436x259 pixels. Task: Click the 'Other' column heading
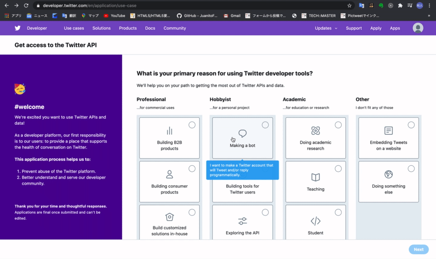pos(362,99)
